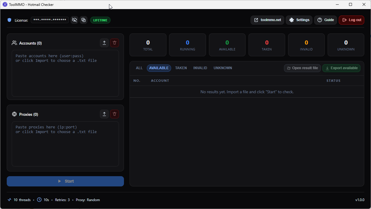Screen dimensions: 371x209
Task: Click Export available button
Action: pos(341,68)
